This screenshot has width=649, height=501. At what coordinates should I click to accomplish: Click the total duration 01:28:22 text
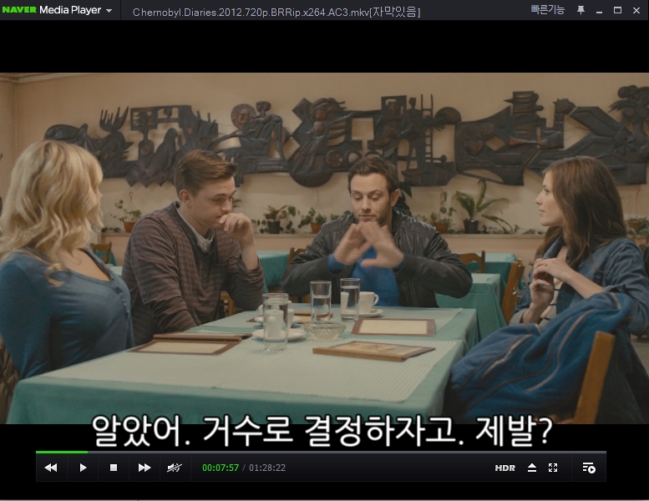tap(267, 468)
